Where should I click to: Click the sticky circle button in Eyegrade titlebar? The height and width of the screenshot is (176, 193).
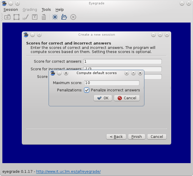click(11, 4)
